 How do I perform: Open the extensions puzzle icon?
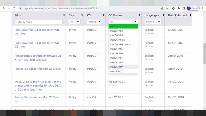178,8
